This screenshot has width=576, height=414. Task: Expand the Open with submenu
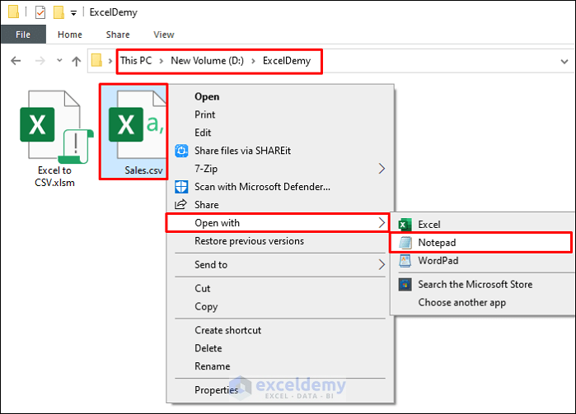click(x=382, y=222)
